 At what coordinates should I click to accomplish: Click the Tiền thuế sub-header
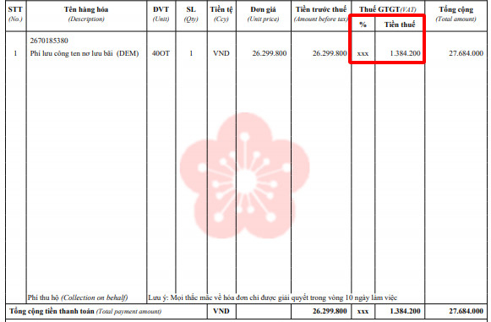tap(400, 25)
